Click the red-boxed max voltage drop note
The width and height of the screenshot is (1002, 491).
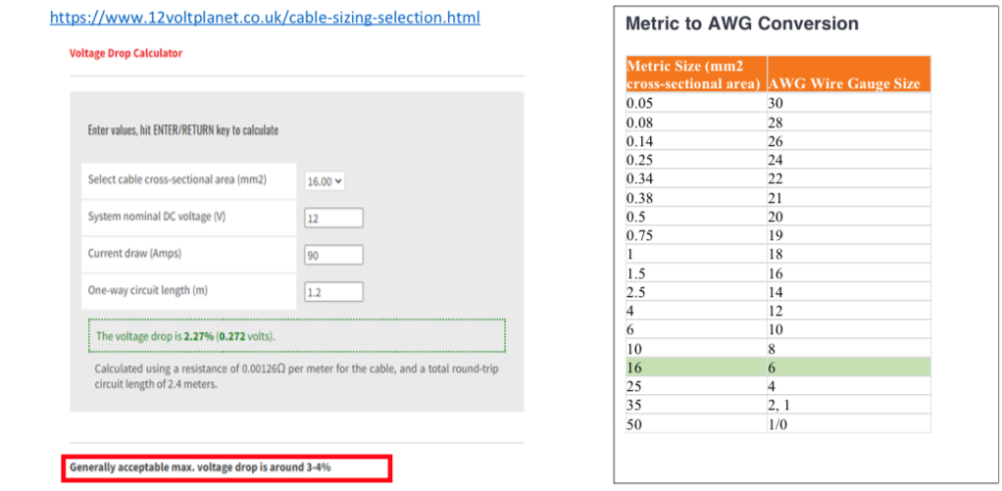pos(227,468)
